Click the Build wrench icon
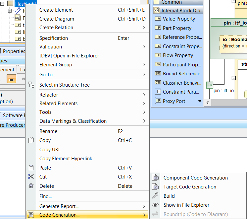The height and width of the screenshot is (219, 247). (155, 196)
